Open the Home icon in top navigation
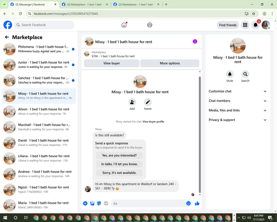Image resolution: width=277 pixels, height=222 pixels. [x=124, y=25]
